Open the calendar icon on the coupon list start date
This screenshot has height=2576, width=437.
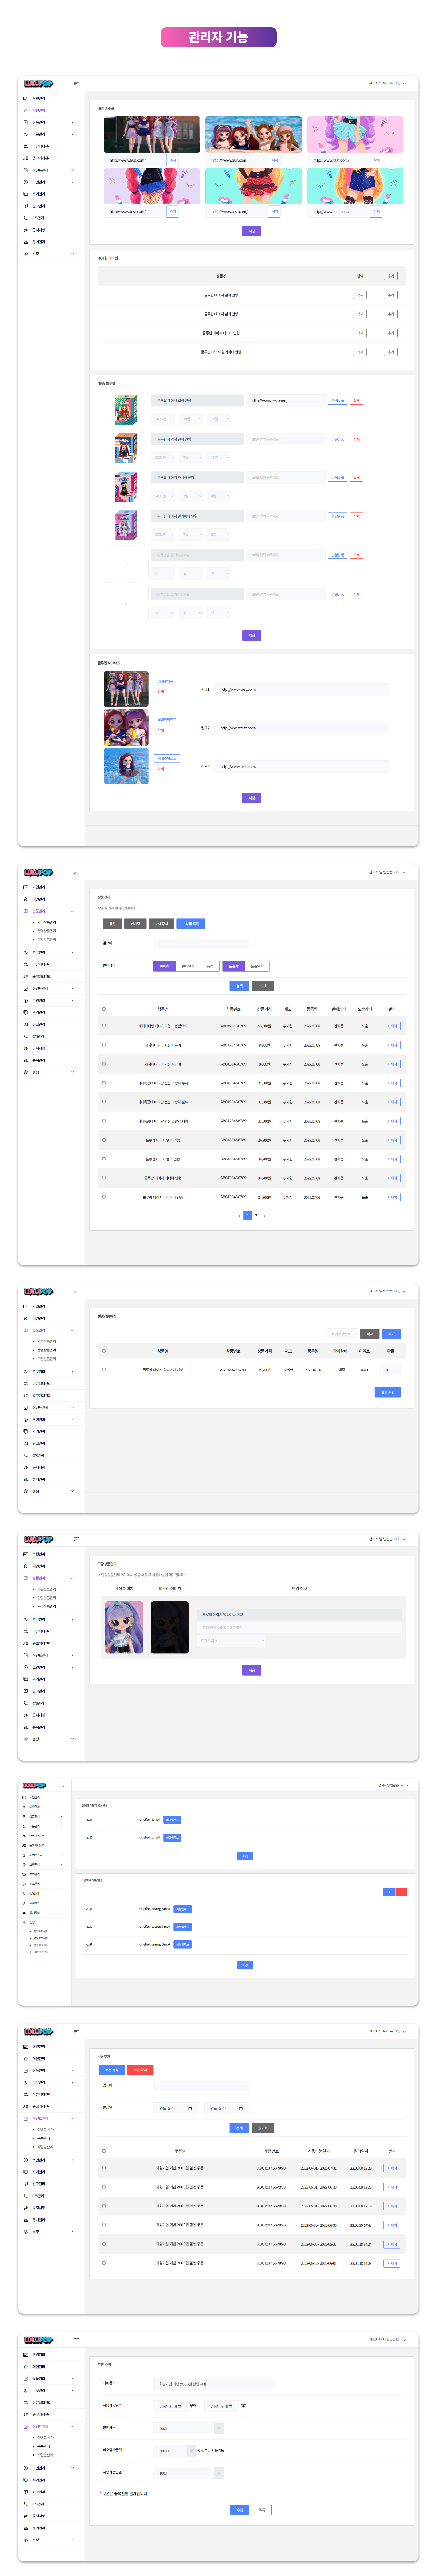(190, 2109)
